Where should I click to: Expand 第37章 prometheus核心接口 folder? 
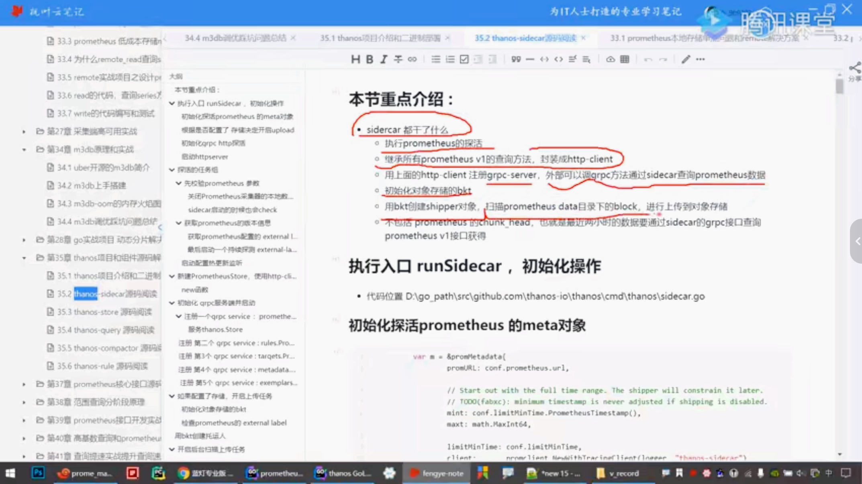(x=24, y=384)
